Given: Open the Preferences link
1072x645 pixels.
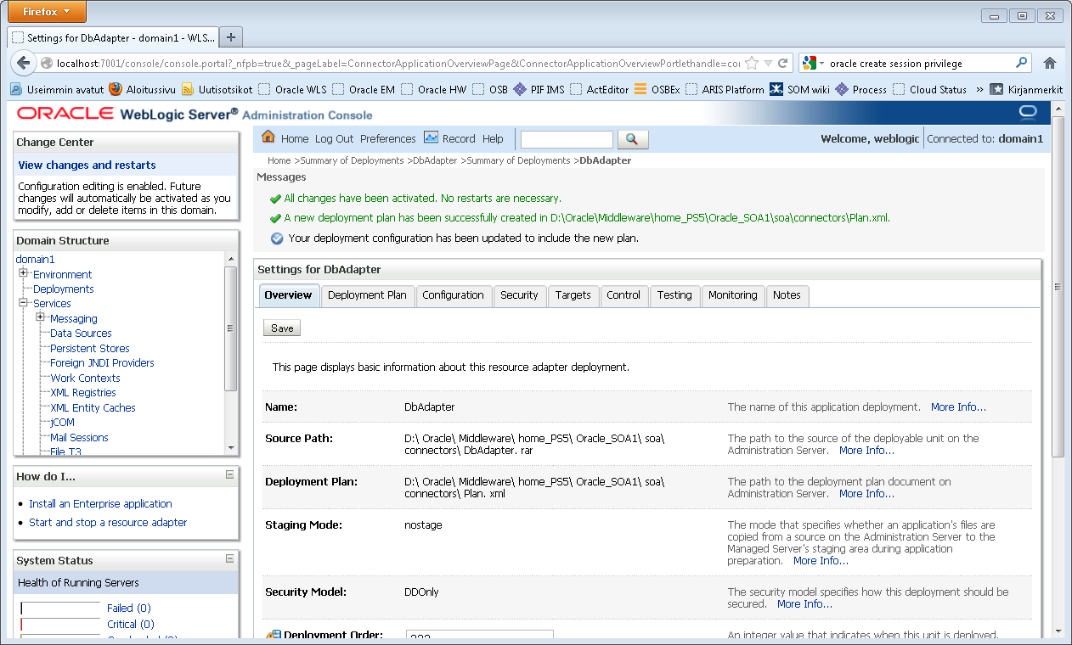Looking at the screenshot, I should tap(388, 138).
